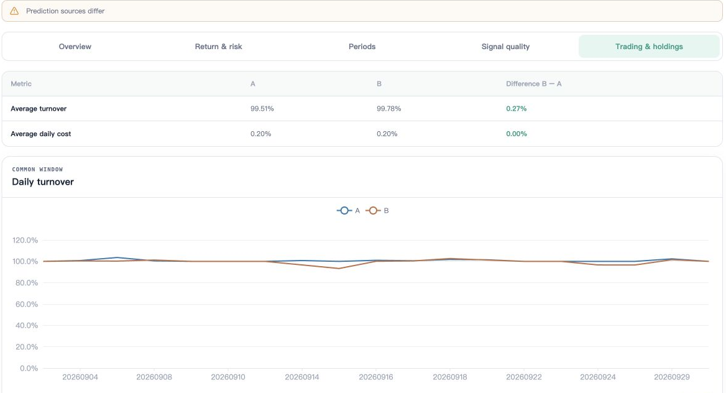Image resolution: width=726 pixels, height=393 pixels.
Task: Click the 20260929 x-axis date label
Action: pos(672,377)
